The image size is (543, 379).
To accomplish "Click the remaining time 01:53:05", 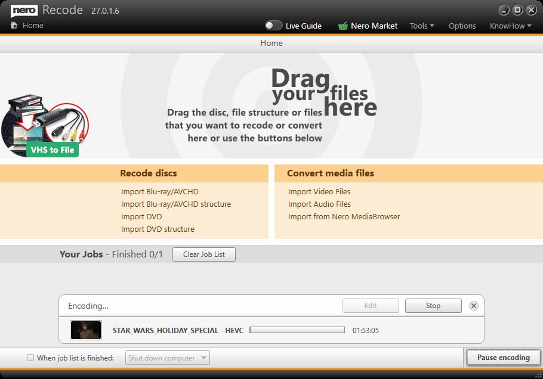I will point(366,331).
